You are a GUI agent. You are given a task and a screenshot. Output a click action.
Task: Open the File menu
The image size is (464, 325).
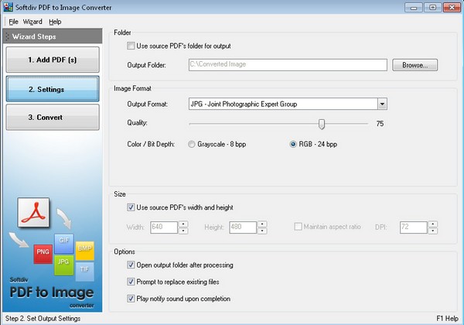[x=13, y=22]
